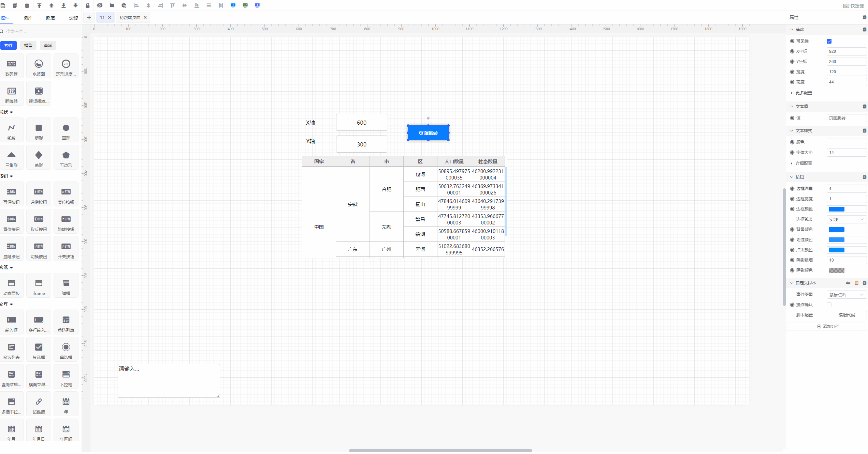
Task: Click the hide (crossed eye) toolbar icon
Action: [100, 5]
